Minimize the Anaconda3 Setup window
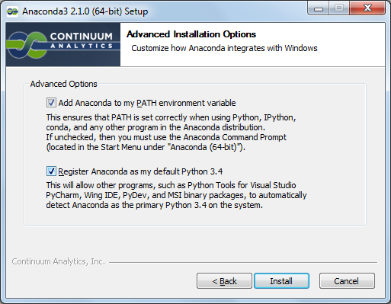The image size is (391, 304). coord(319,8)
